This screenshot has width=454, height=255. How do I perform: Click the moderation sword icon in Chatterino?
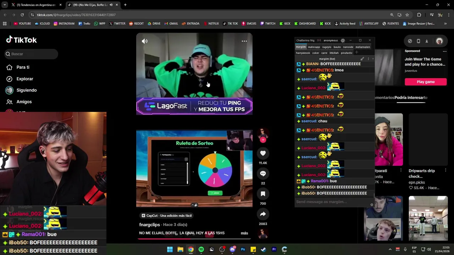tap(362, 59)
